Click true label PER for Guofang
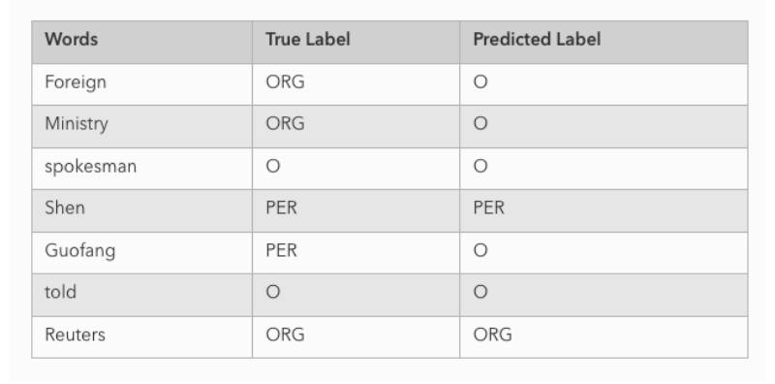The width and height of the screenshot is (775, 384). (281, 250)
